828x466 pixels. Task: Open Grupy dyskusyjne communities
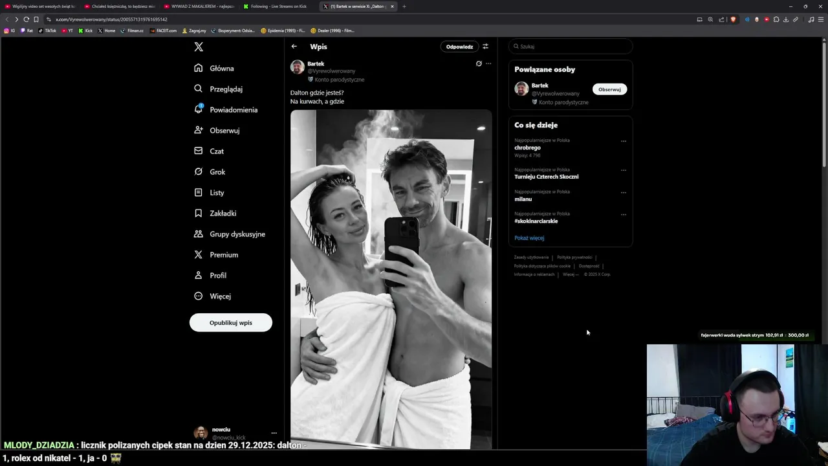click(230, 234)
